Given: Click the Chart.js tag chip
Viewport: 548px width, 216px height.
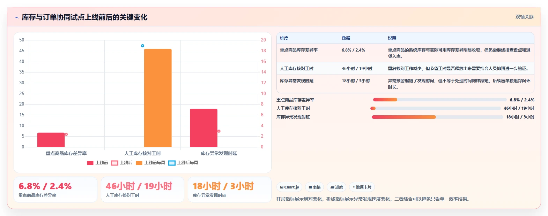Looking at the screenshot, I should 290,187.
